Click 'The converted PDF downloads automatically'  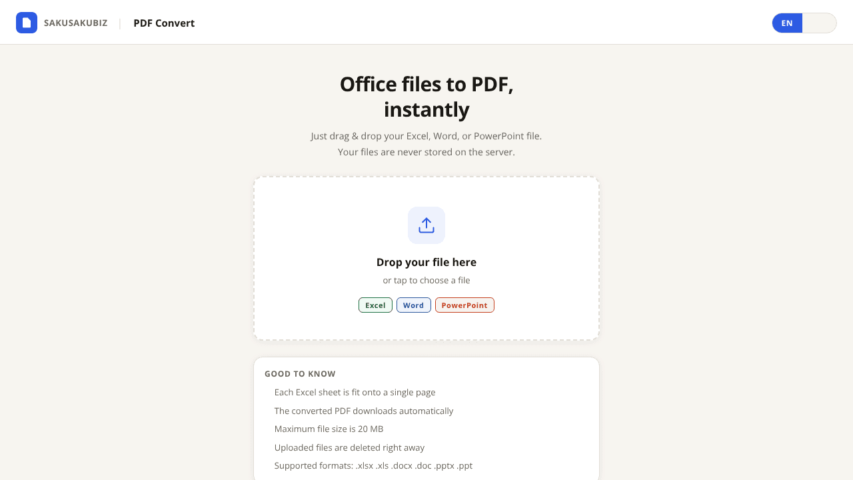[x=364, y=411]
